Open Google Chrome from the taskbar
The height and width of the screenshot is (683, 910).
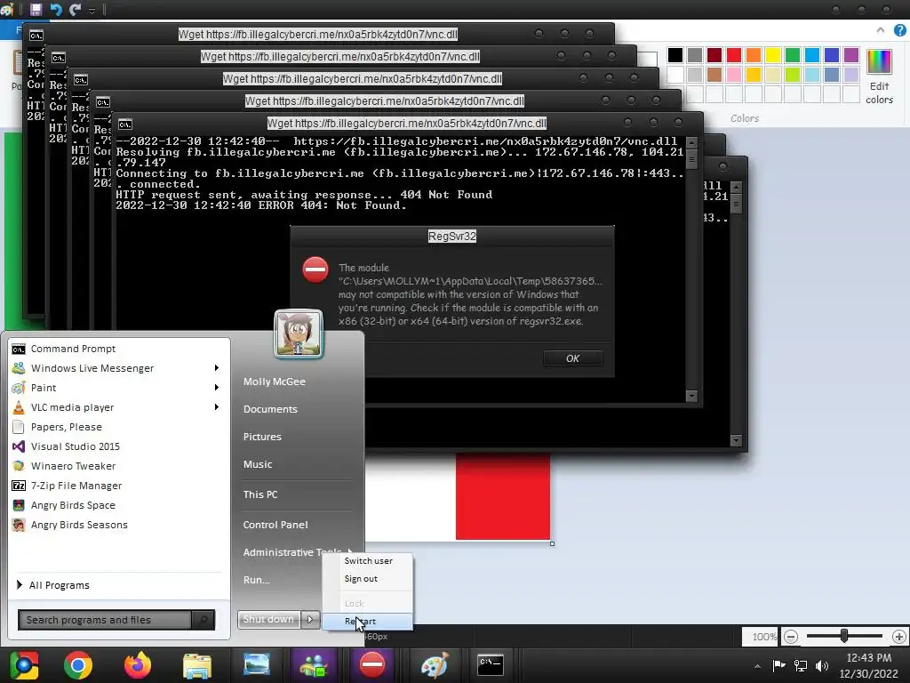click(78, 665)
